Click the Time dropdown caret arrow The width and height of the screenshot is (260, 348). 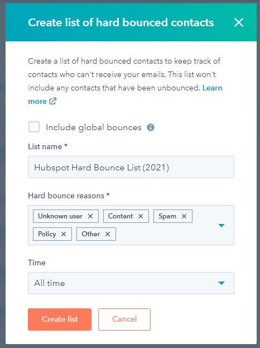pos(222,283)
